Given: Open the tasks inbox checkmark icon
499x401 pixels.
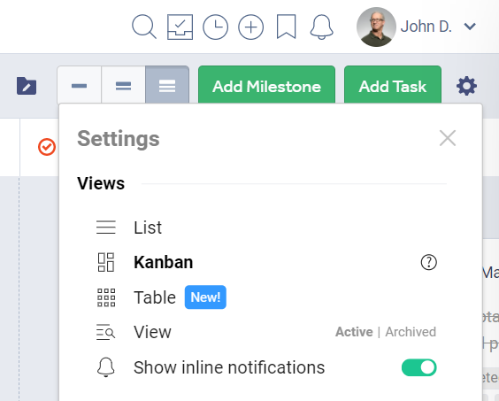Looking at the screenshot, I should tap(180, 27).
